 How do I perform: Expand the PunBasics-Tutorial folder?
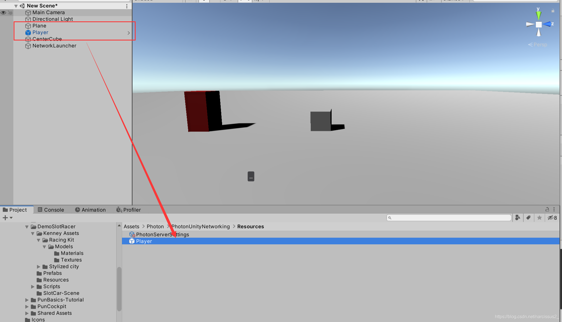[27, 300]
